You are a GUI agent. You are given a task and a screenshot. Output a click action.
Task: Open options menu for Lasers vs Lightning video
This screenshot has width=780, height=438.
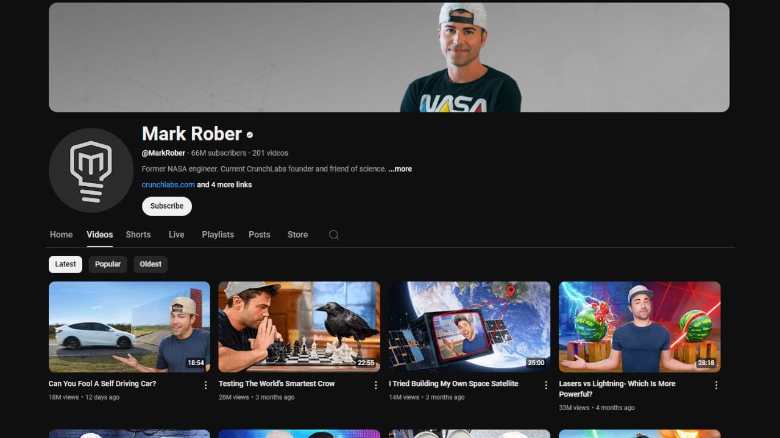pos(716,385)
